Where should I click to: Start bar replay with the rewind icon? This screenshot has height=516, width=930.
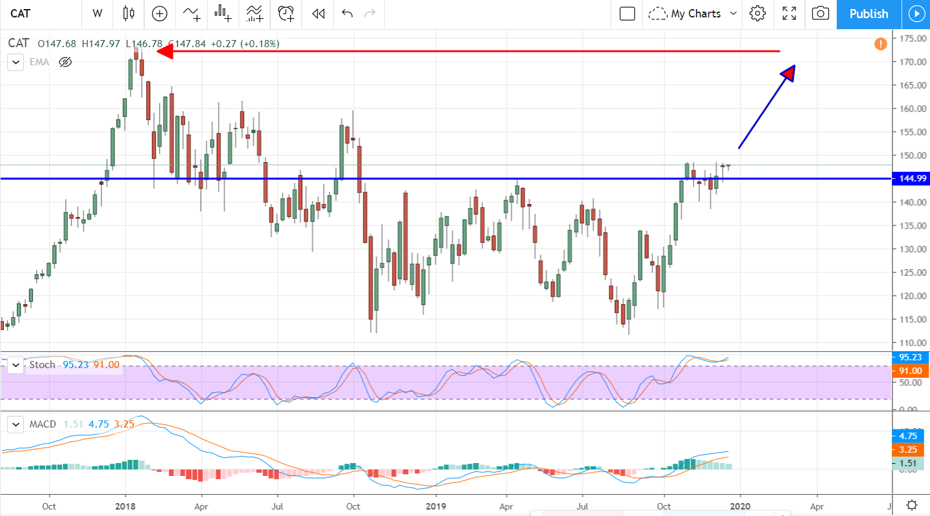318,14
